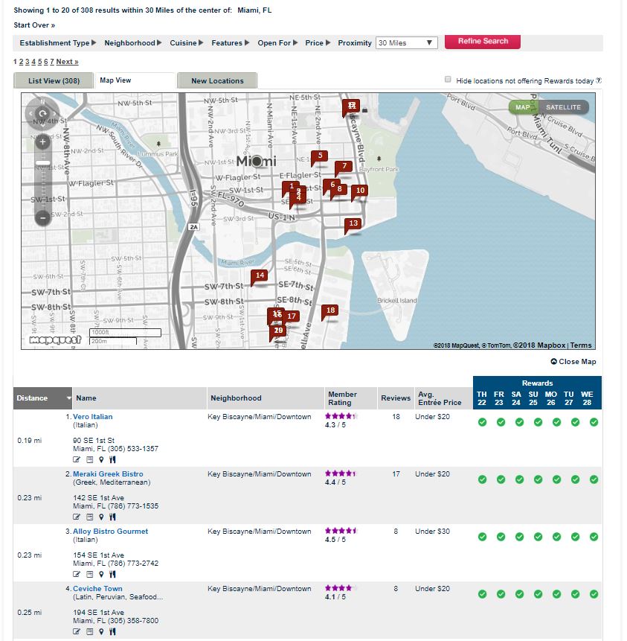Click the map pin icon under Vero Italian
The image size is (627, 641).
pos(101,459)
